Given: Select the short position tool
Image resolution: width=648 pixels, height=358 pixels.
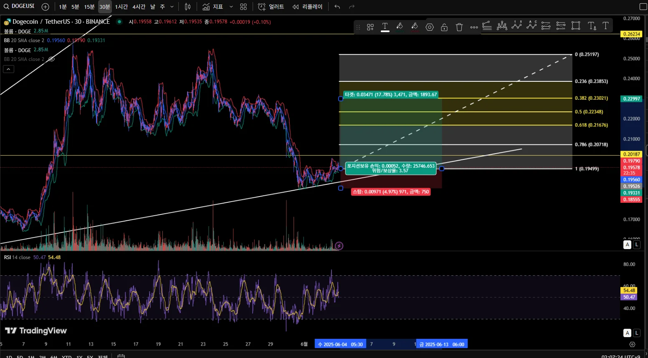Looking at the screenshot, I should coord(561,25).
